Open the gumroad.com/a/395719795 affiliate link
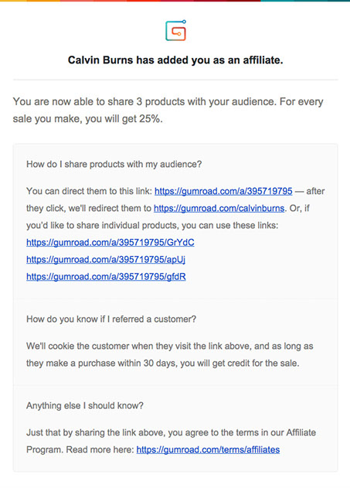Viewport: 350px width, 488px height. [223, 191]
